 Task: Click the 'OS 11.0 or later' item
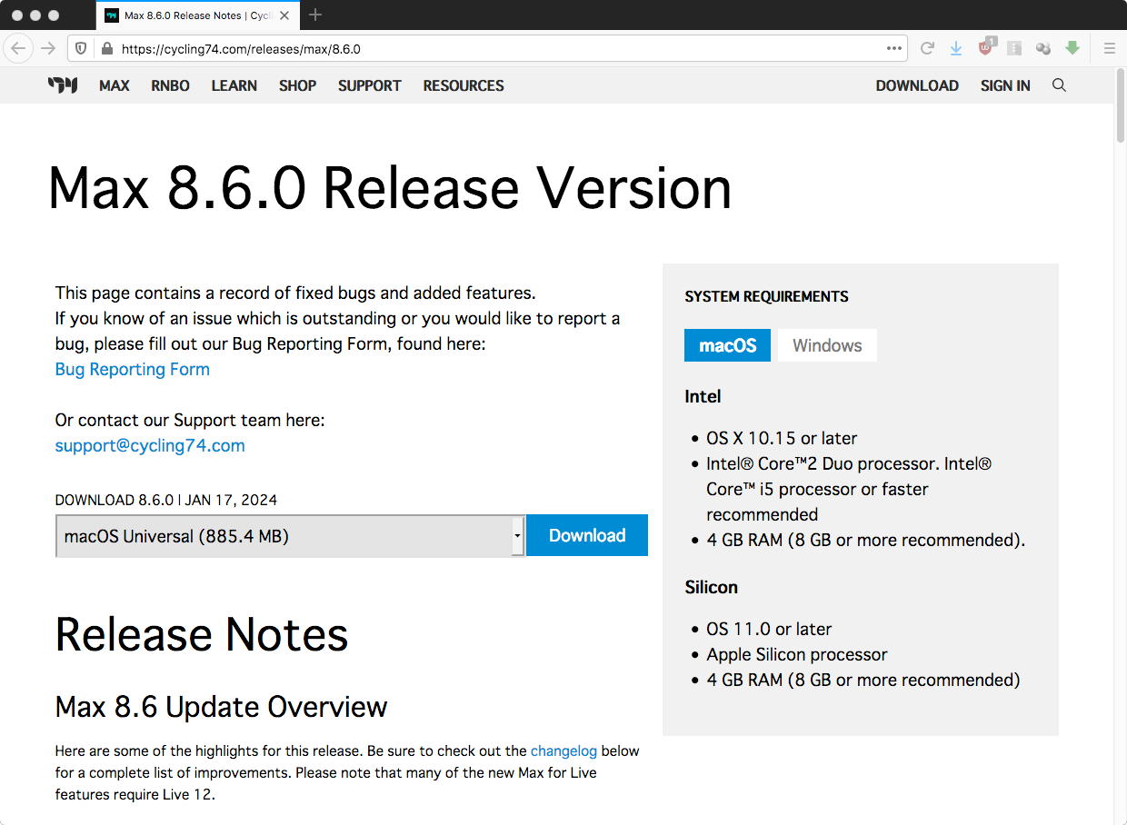tap(769, 629)
